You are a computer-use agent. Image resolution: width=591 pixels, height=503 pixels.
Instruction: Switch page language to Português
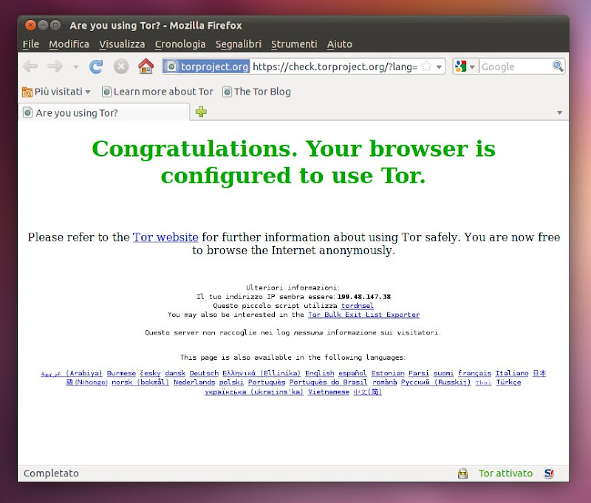[267, 383]
